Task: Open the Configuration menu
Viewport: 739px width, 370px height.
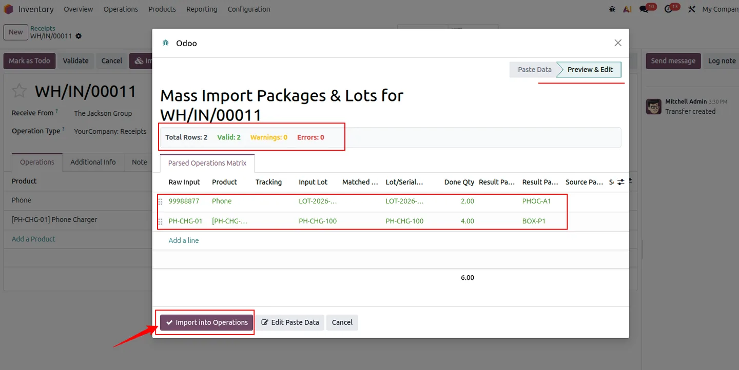Action: [x=249, y=9]
